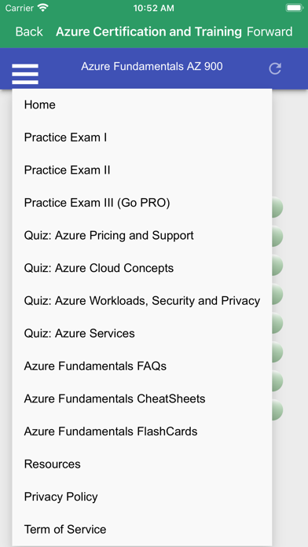
Task: View Azure Fundamentals FAQs
Action: [142, 366]
